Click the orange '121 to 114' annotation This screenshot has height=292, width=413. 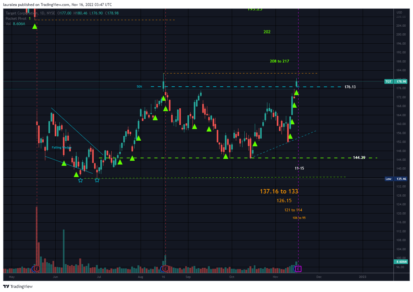pos(293,210)
